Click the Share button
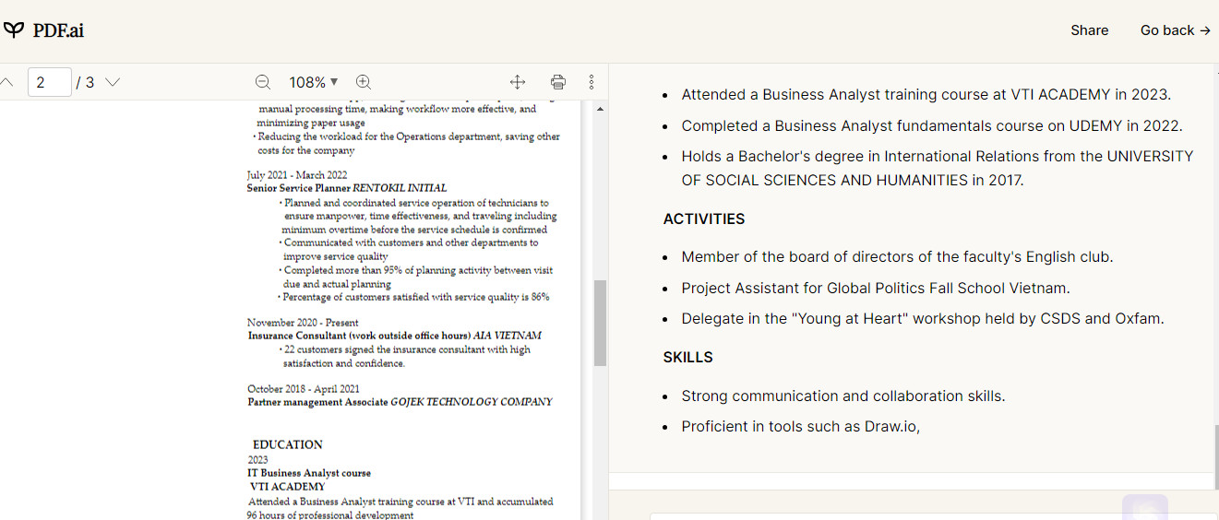Screen dimensions: 1219x520 1090,30
